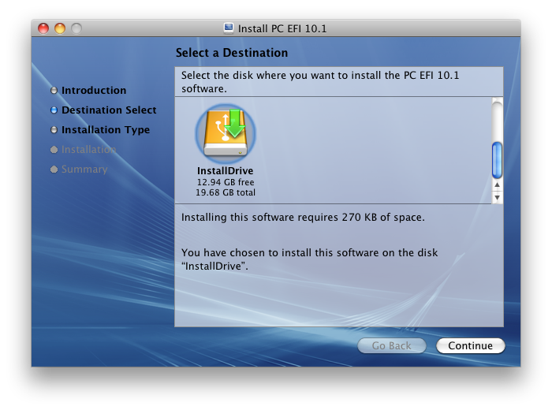Select the Destination Select step label
The image size is (552, 410).
pos(109,110)
